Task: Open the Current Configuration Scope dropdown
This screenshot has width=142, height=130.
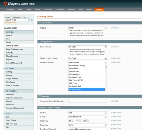Action: point(18,20)
